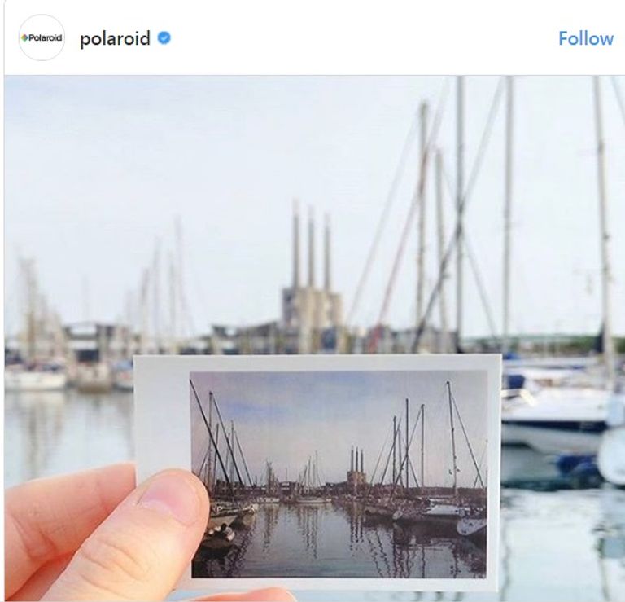Click the smokestacks inside the printed photo

coord(356,461)
